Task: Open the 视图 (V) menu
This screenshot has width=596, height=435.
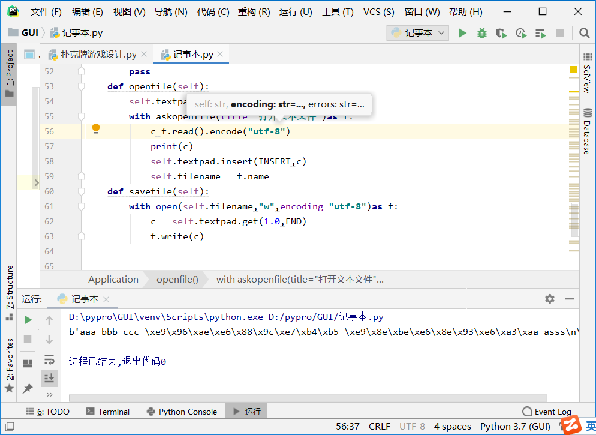Action: (x=129, y=12)
